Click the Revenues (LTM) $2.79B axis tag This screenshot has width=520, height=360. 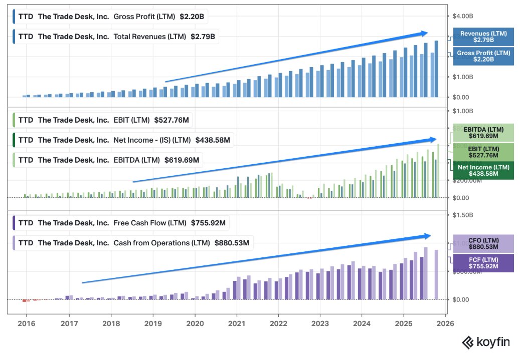[x=483, y=37]
